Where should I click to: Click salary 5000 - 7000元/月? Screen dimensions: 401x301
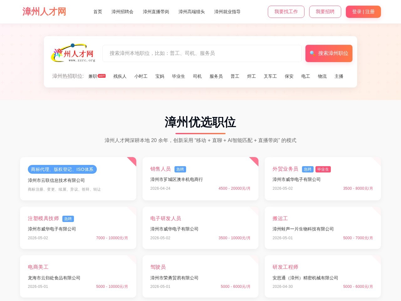click(358, 238)
